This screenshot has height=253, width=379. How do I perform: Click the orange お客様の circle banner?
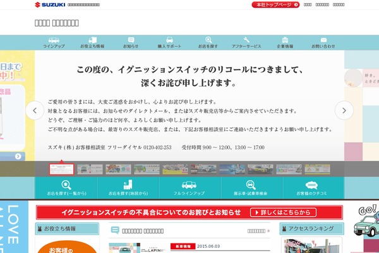tap(67, 247)
